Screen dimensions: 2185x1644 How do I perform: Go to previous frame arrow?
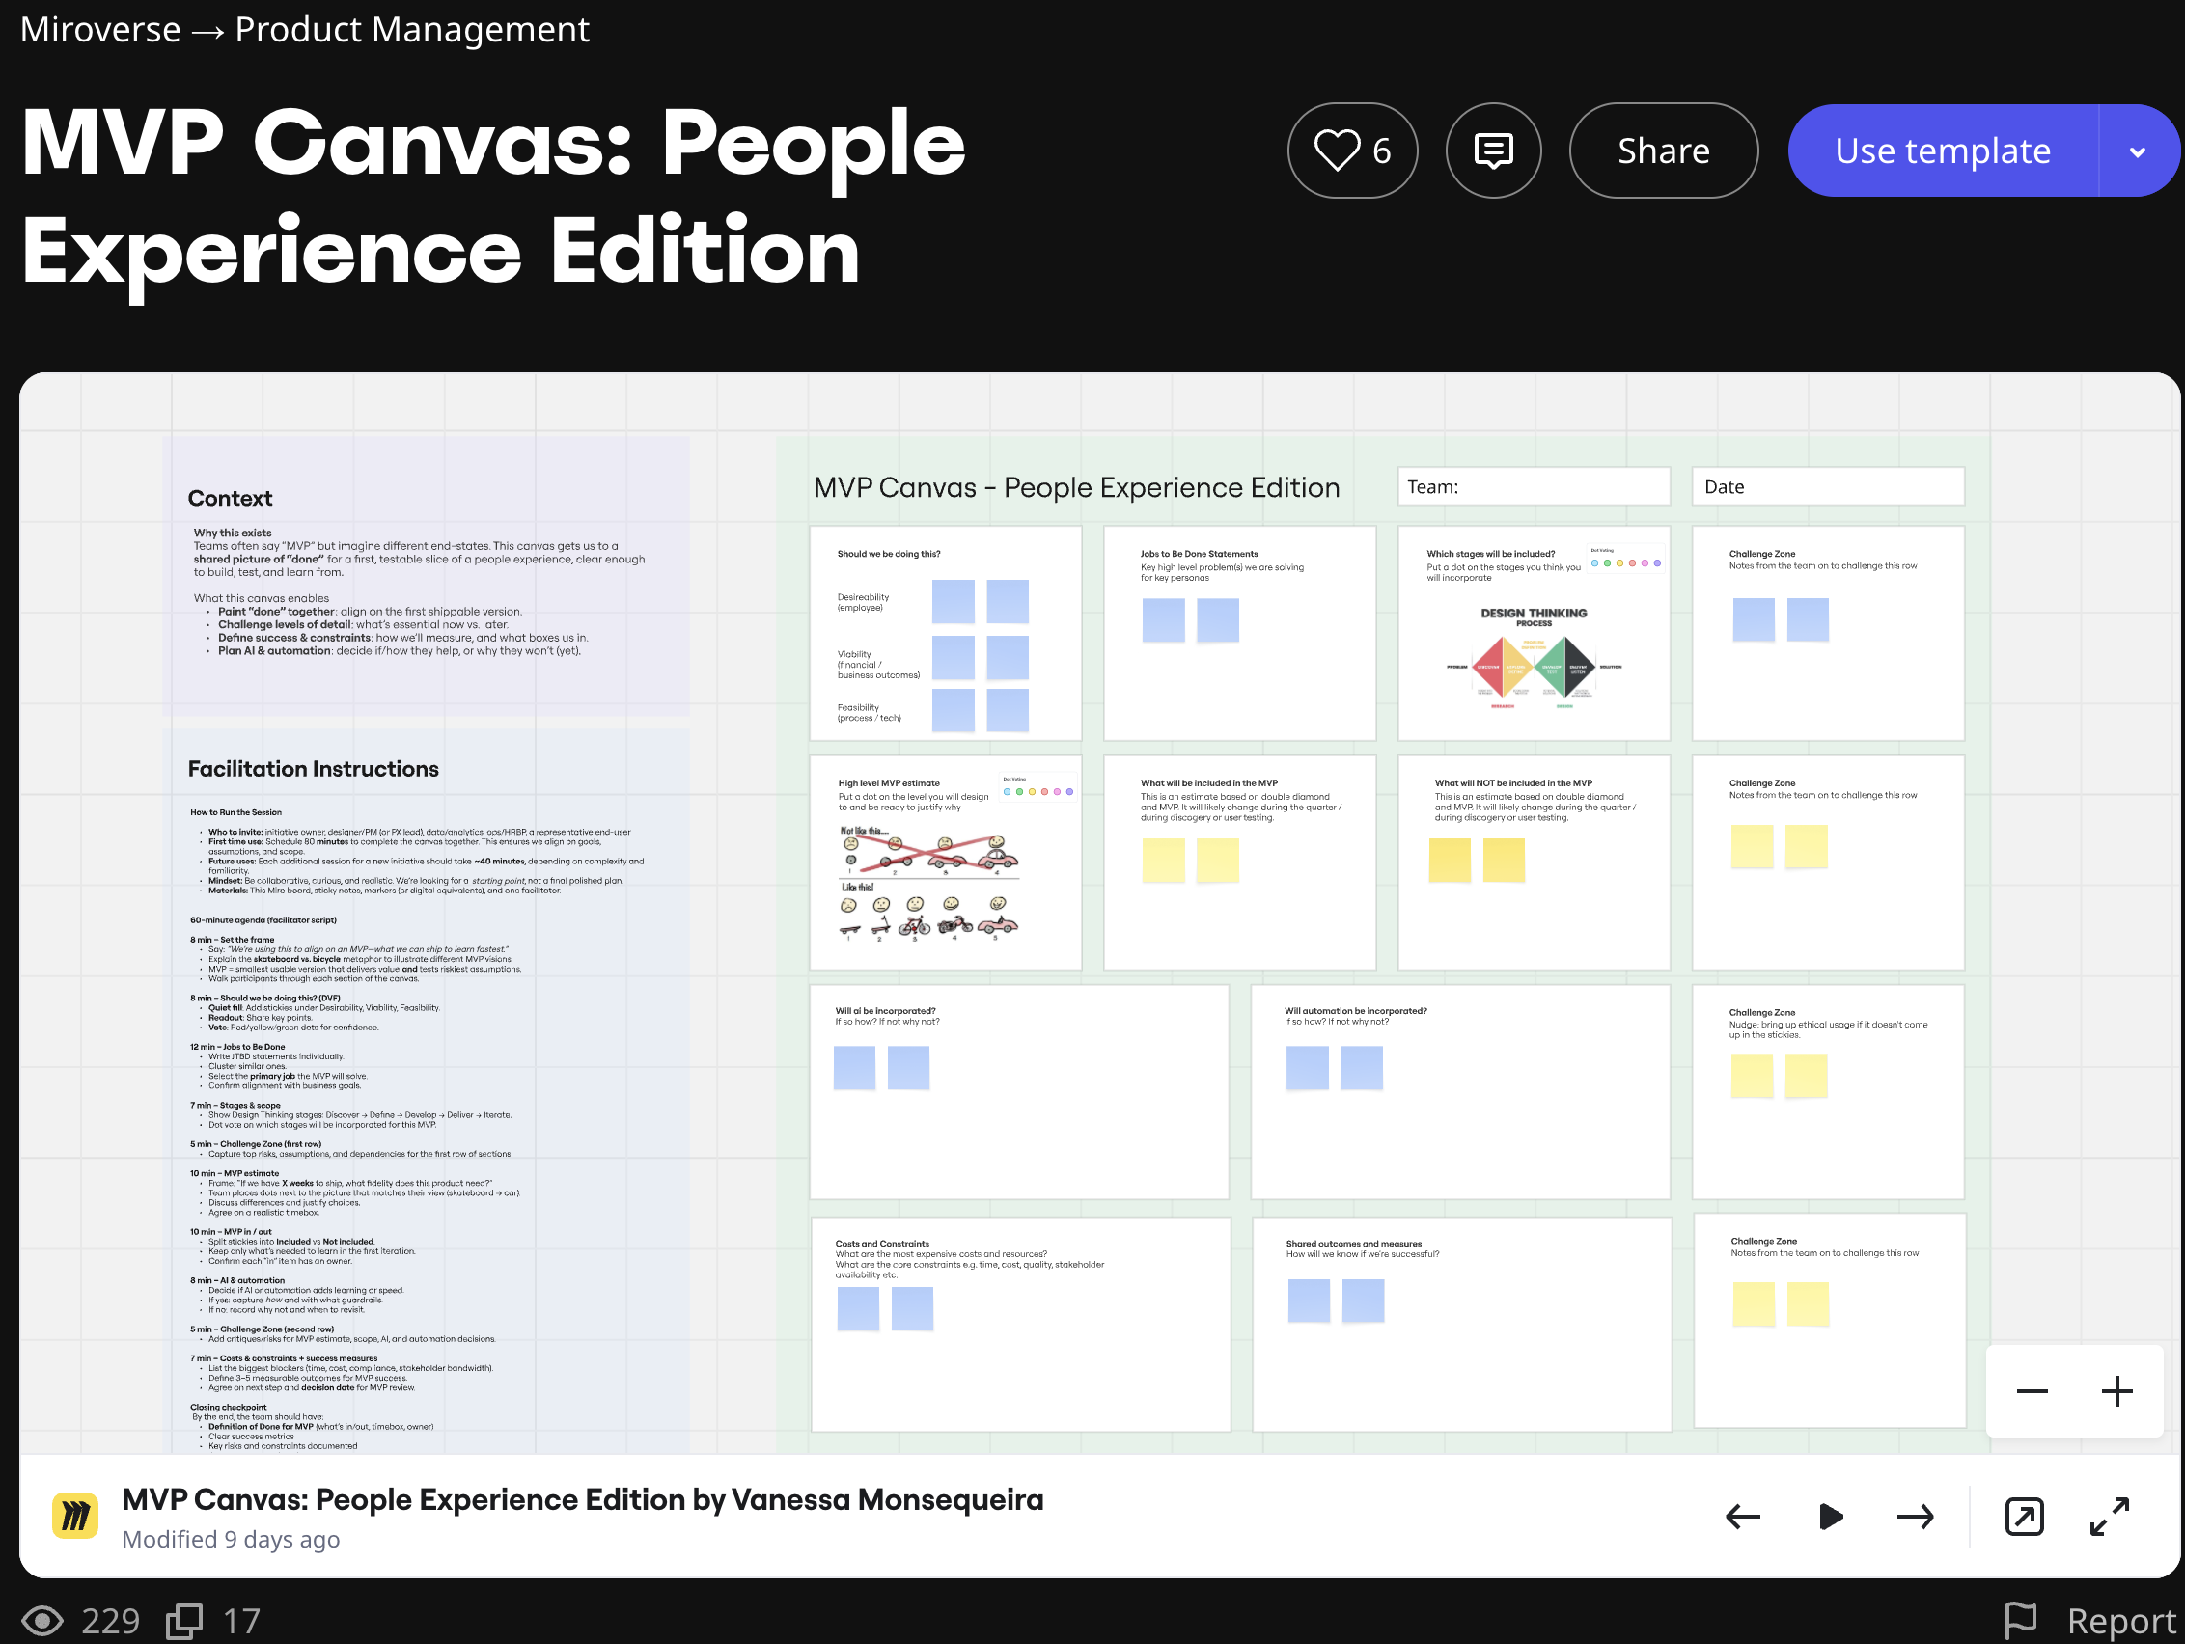click(x=1742, y=1517)
